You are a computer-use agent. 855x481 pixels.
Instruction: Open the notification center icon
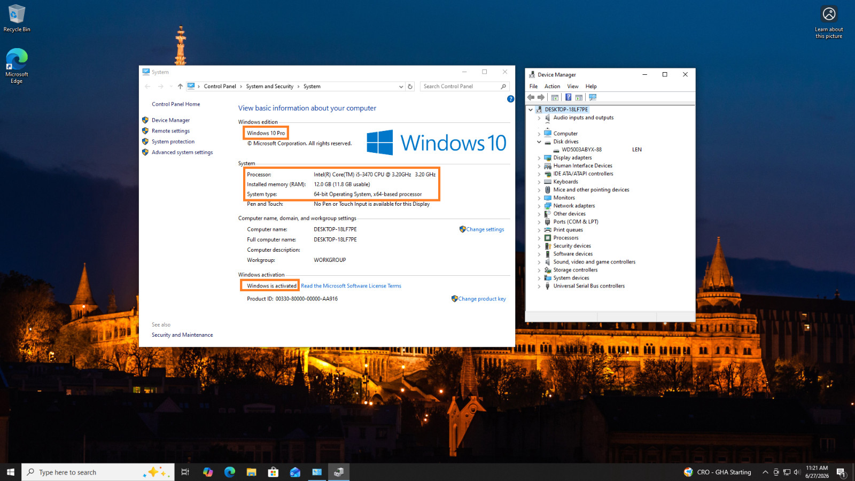[841, 472]
